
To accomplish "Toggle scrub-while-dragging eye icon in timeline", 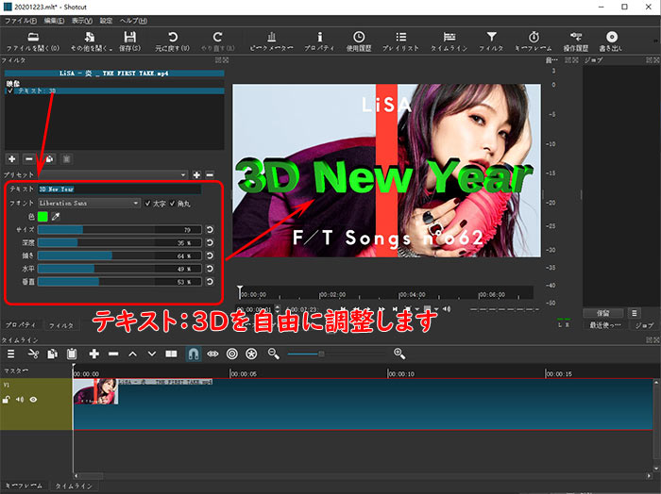I will (212, 354).
